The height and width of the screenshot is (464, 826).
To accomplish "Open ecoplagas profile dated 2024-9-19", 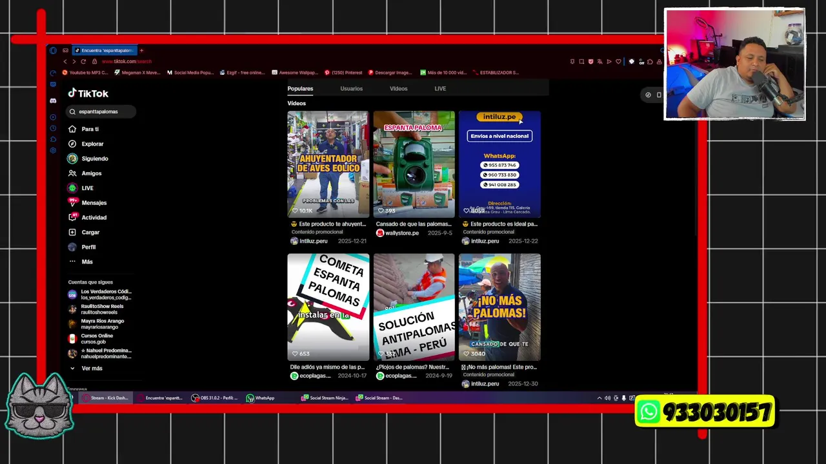I will (396, 376).
